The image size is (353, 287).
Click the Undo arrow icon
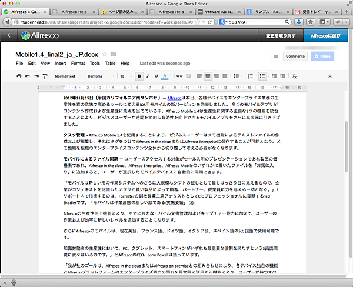tap(28, 76)
